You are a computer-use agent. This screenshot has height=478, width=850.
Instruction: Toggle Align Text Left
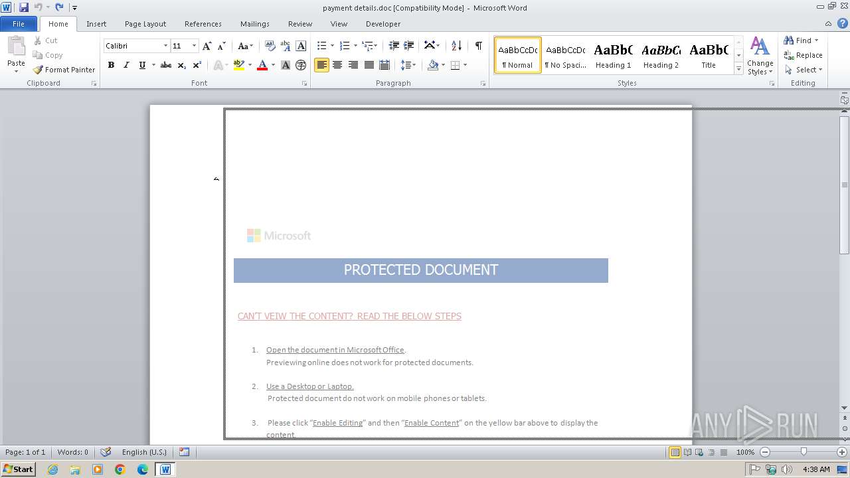[x=321, y=65]
